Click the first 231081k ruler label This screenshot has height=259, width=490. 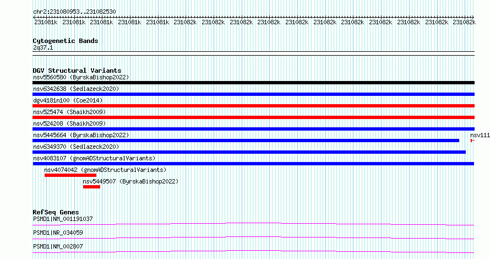[46, 22]
